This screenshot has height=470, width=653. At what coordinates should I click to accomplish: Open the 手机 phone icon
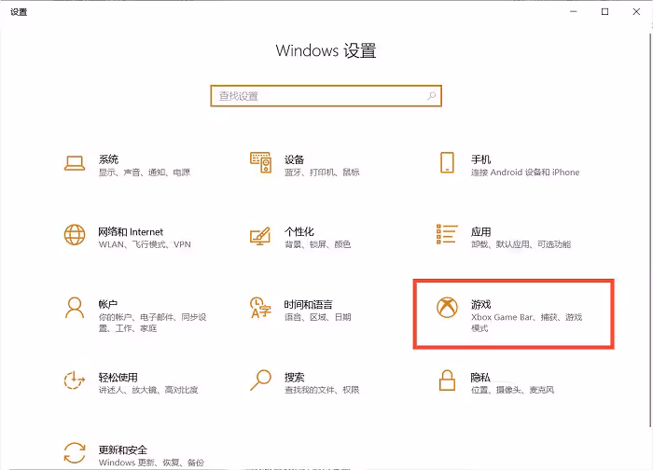coord(447,162)
